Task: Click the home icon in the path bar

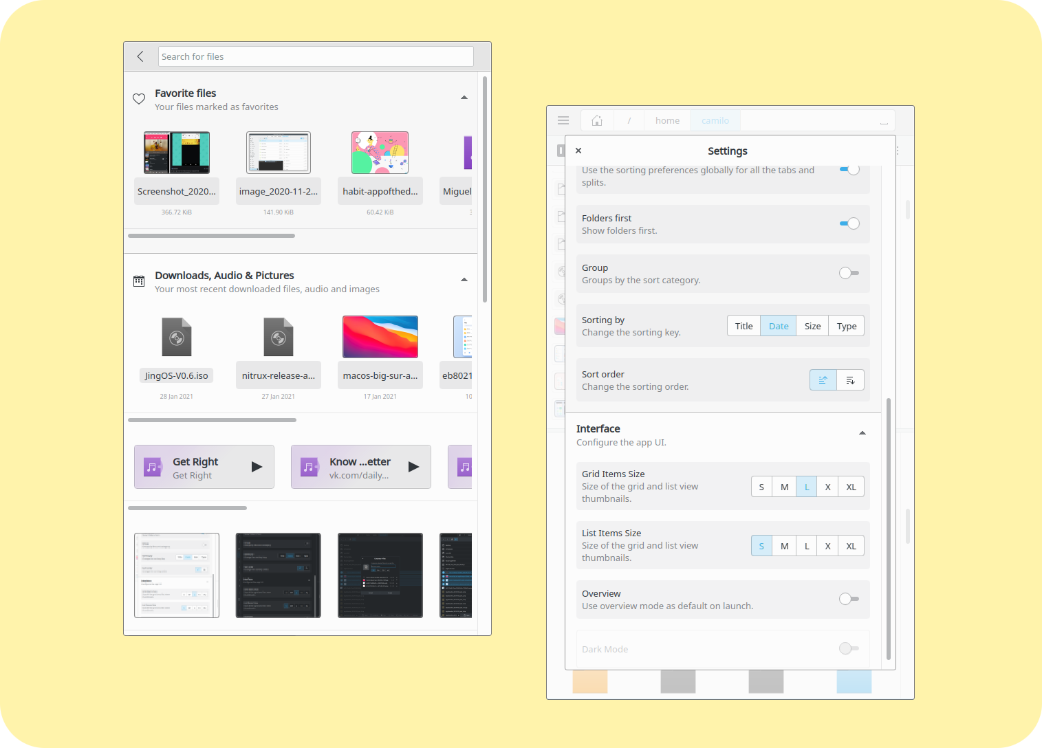Action: [x=597, y=120]
